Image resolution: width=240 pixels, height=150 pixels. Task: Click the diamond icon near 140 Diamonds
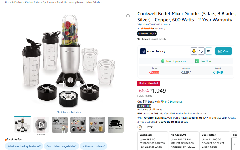tap(162, 102)
